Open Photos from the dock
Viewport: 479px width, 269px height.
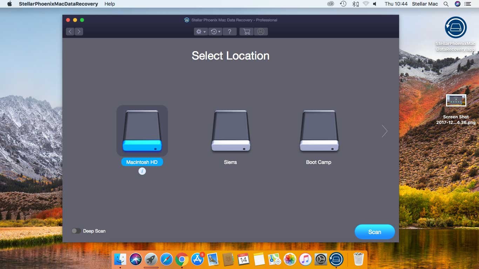290,259
